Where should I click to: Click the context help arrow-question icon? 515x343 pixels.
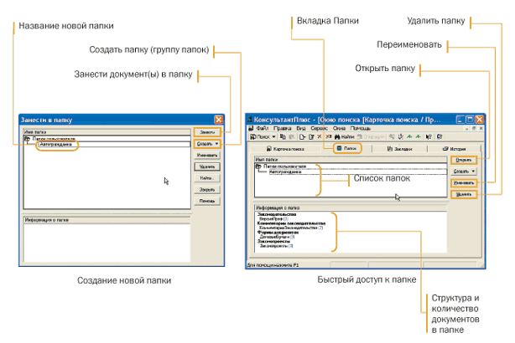(x=429, y=136)
